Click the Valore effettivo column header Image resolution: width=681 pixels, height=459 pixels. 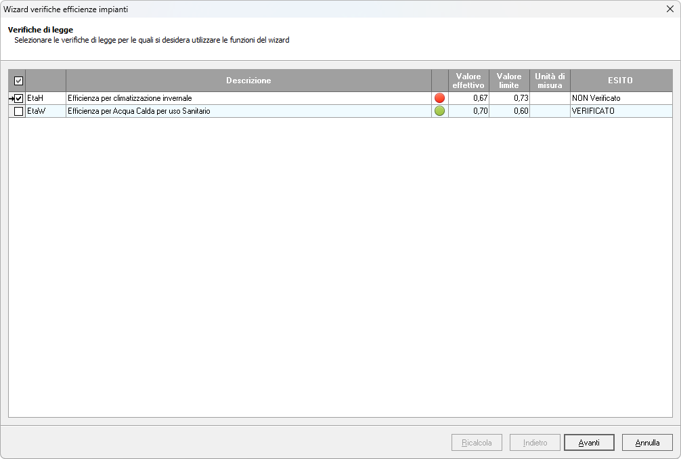(x=468, y=81)
